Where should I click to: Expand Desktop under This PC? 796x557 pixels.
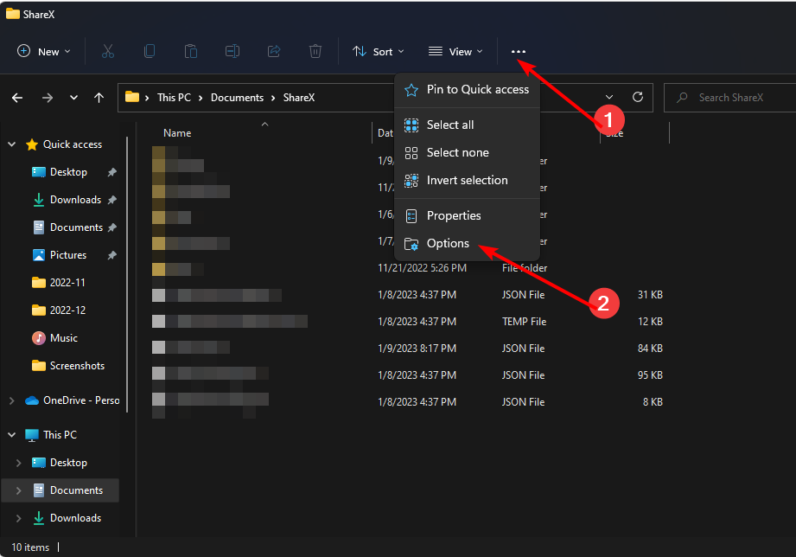[19, 463]
